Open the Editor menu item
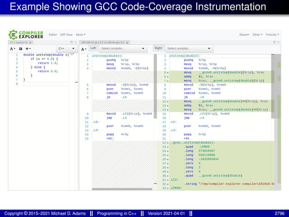 click(53, 35)
